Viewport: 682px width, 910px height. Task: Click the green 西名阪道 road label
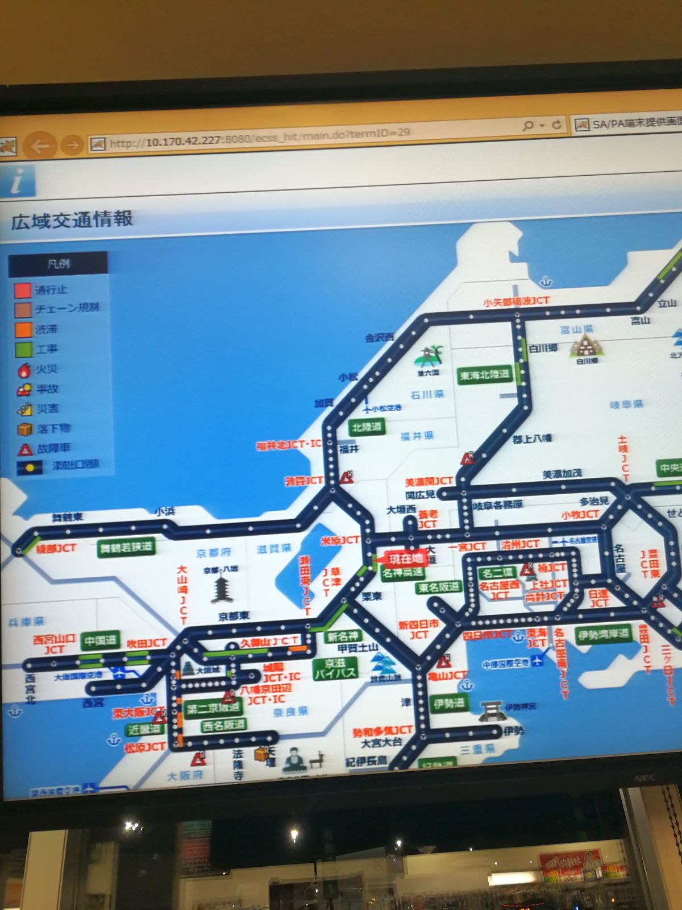click(223, 726)
